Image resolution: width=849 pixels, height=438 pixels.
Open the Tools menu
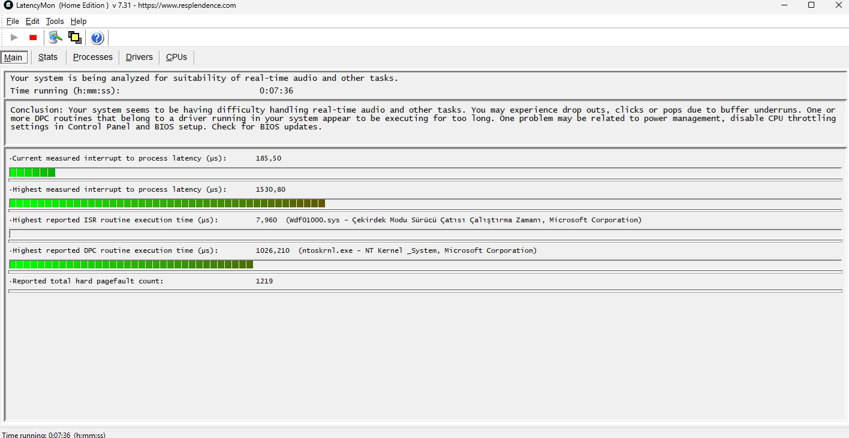[55, 21]
